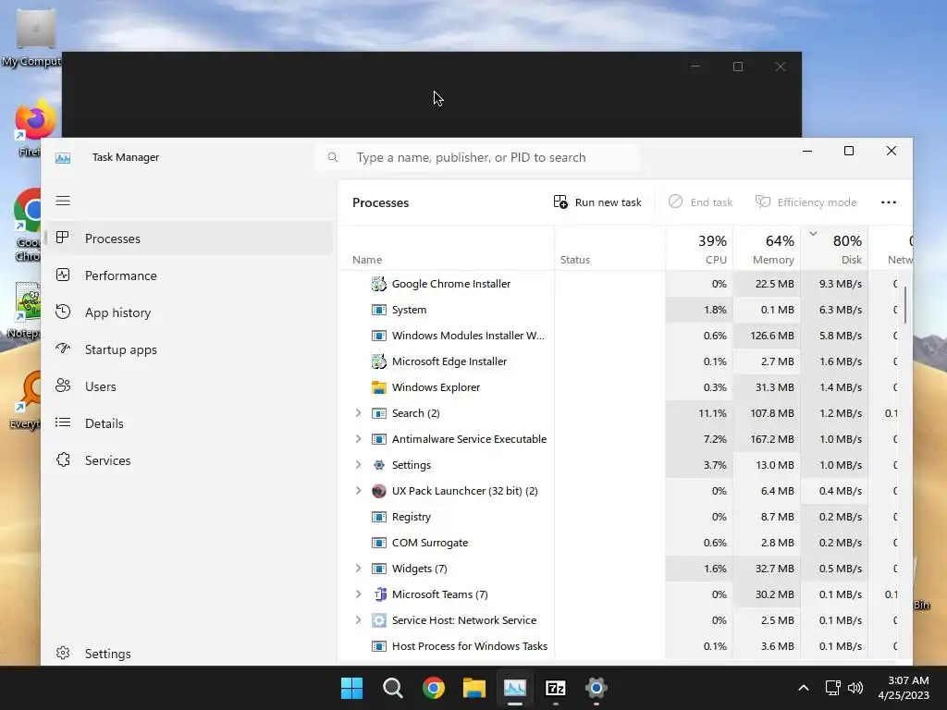The width and height of the screenshot is (947, 710).
Task: Click the App history clock icon
Action: [x=63, y=312]
